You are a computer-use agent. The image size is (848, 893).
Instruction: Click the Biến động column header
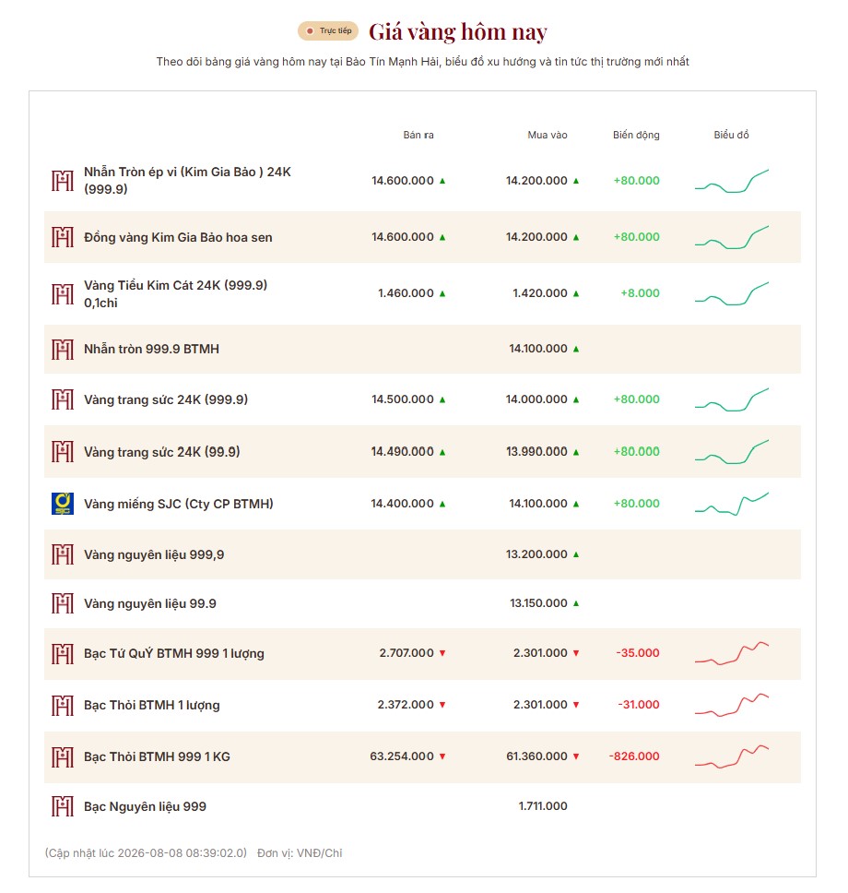(x=636, y=135)
